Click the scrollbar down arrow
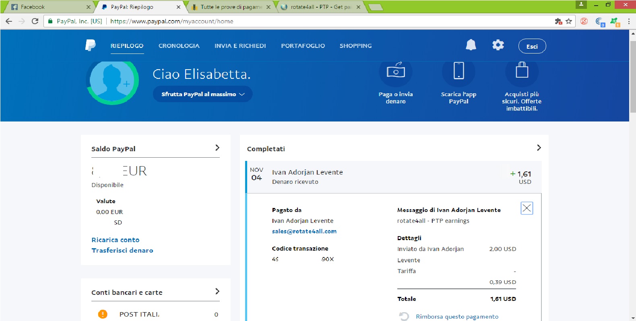 pyautogui.click(x=632, y=317)
